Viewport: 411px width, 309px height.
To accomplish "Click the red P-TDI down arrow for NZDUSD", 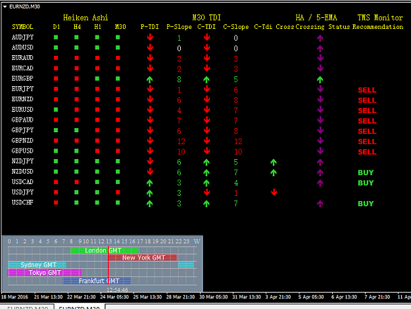I will (x=150, y=172).
